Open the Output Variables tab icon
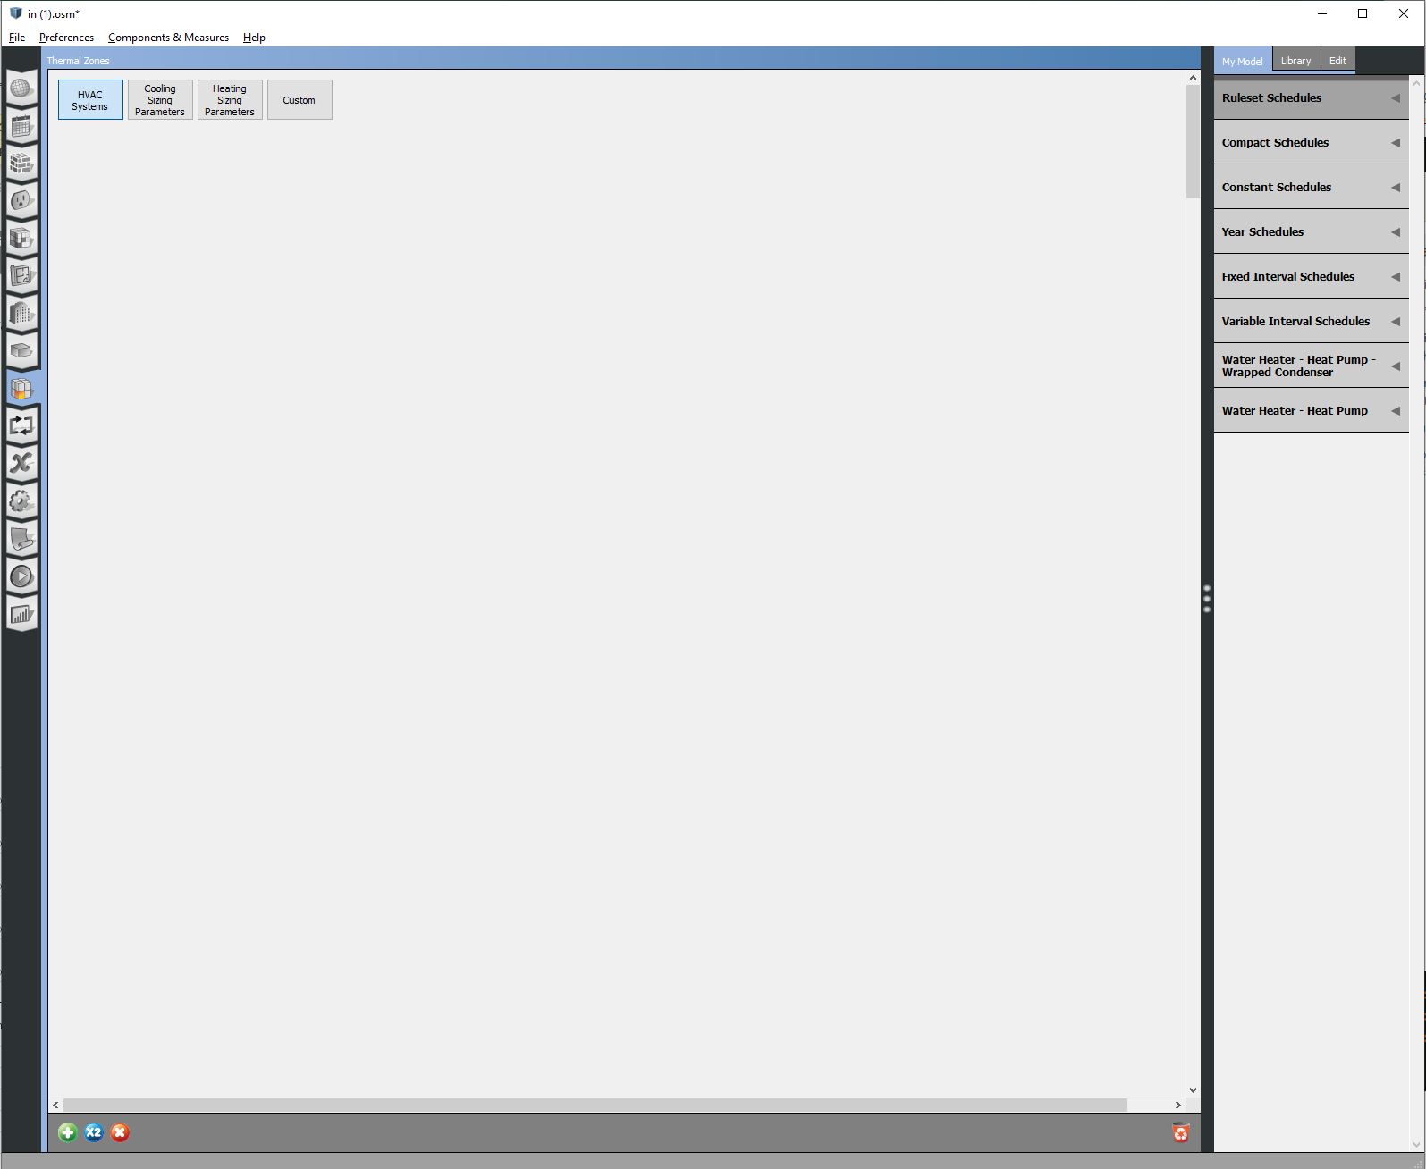The width and height of the screenshot is (1426, 1169). (21, 464)
